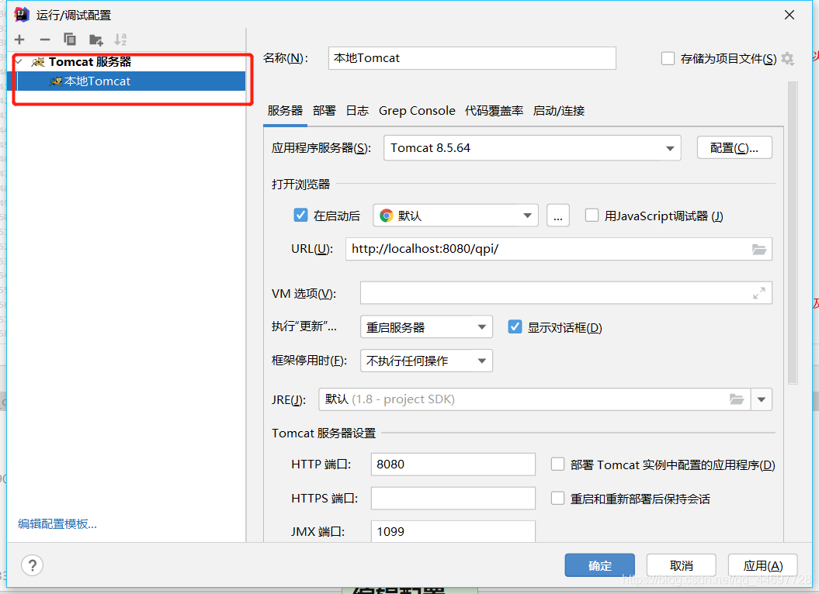This screenshot has height=594, width=819.
Task: Open the application server Tomcat 8.5.64 dropdown
Action: click(x=532, y=147)
